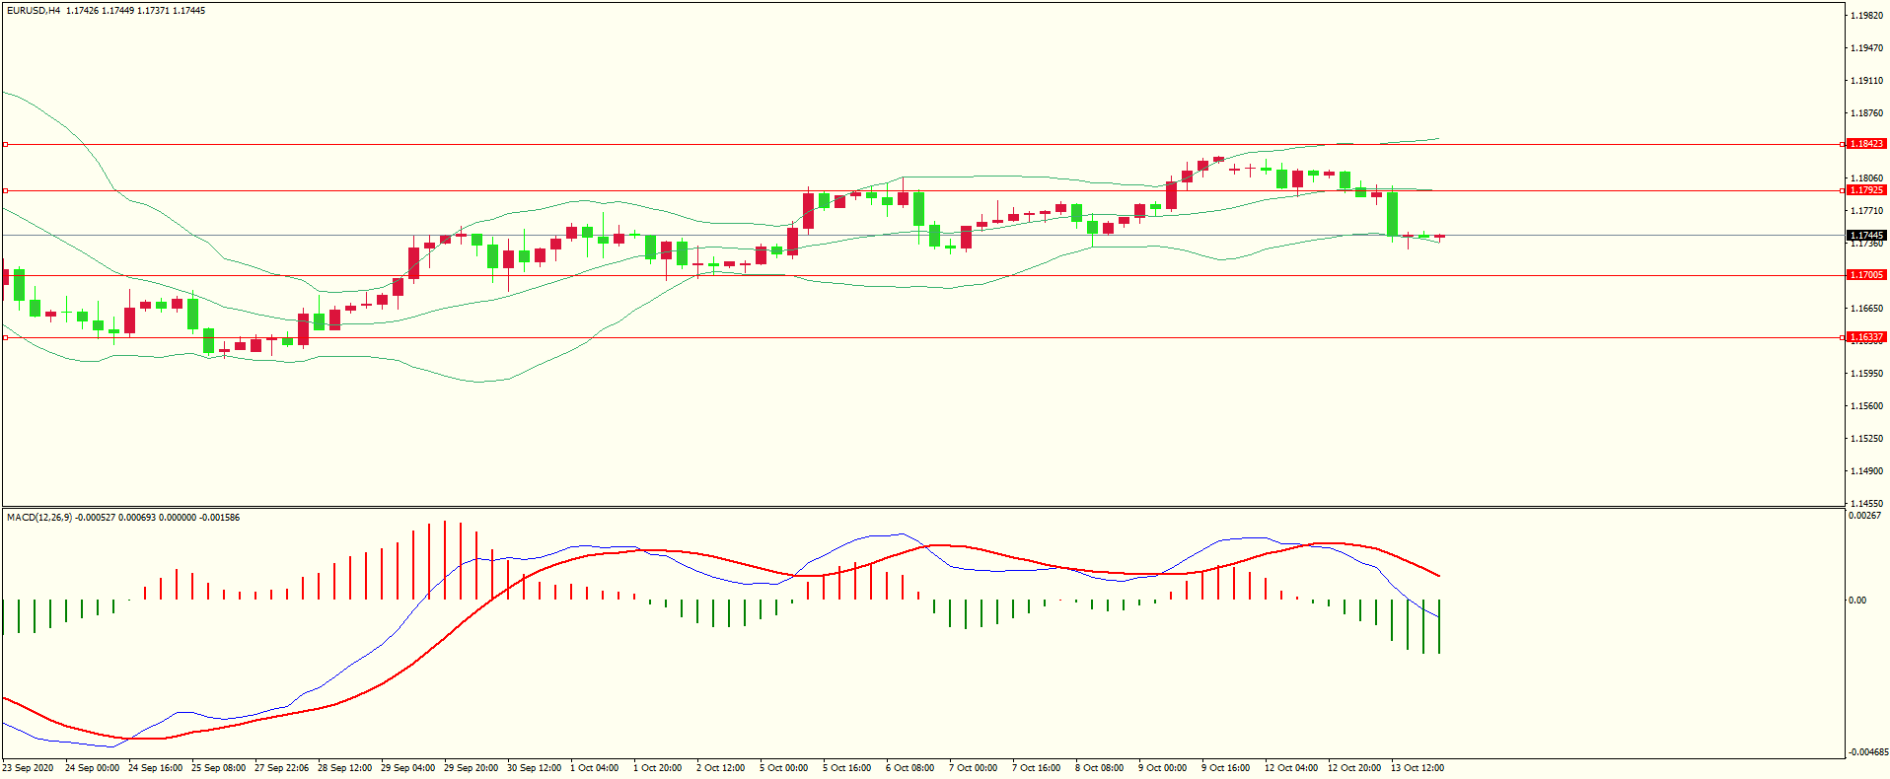Click the 13 Oct 12:00 time label
The height and width of the screenshot is (779, 1890).
1417,768
